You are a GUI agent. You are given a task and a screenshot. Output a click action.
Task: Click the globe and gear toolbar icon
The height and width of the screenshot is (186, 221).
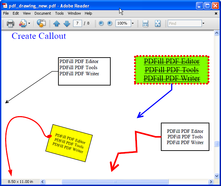tap(41, 24)
